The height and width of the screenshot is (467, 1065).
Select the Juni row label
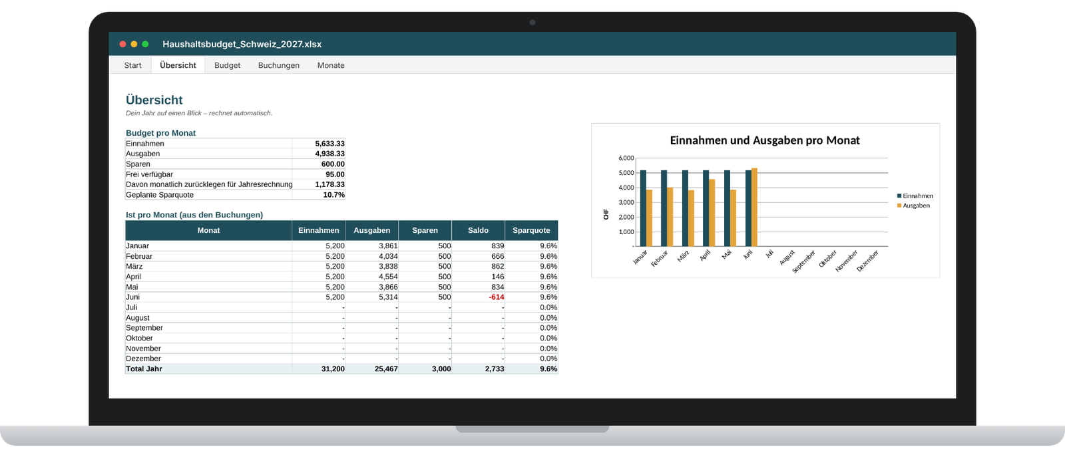click(133, 297)
